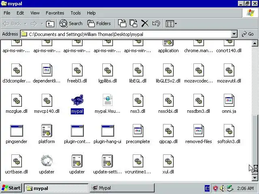This screenshot has width=259, height=194.
Task: Select libEGL.dll file
Action: pyautogui.click(x=138, y=74)
